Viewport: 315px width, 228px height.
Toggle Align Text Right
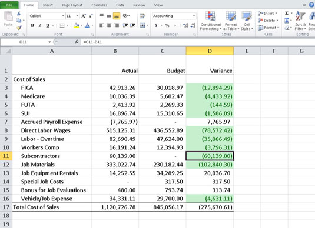(117, 25)
